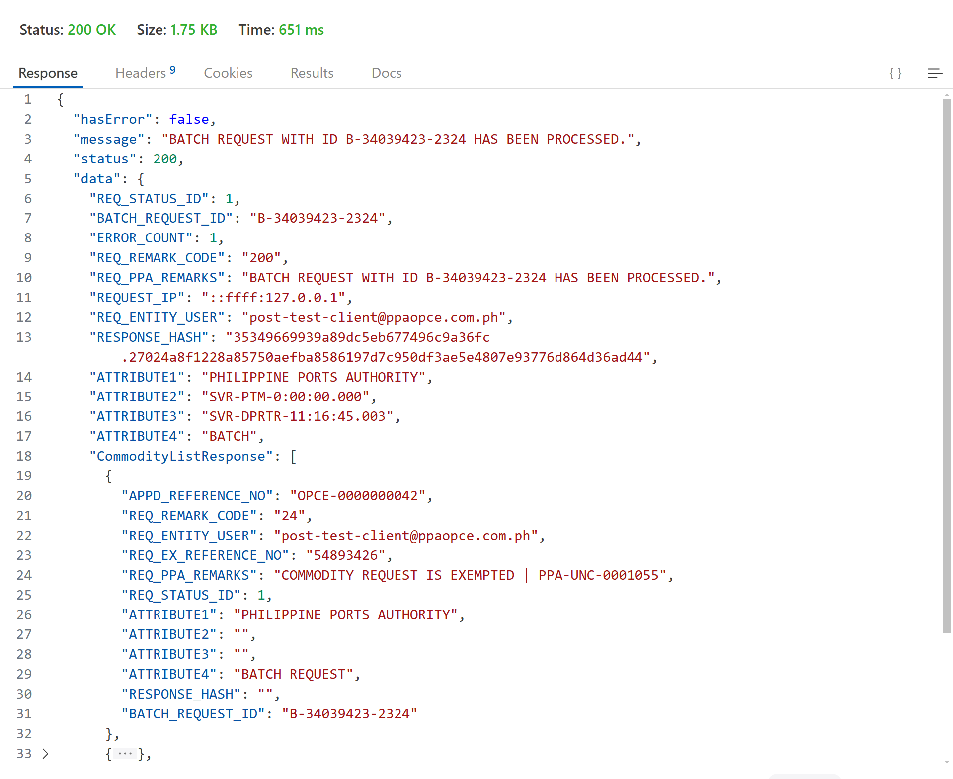Click the CommodityListResponse key
The image size is (953, 779).
tap(181, 456)
